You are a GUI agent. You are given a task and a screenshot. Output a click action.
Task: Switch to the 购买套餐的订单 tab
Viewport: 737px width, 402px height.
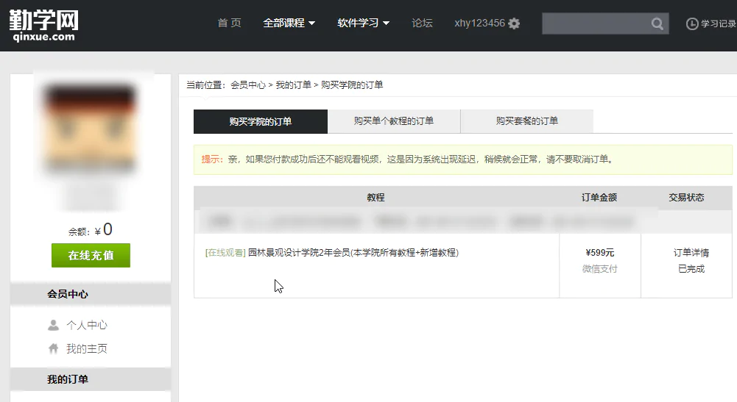[x=527, y=121]
